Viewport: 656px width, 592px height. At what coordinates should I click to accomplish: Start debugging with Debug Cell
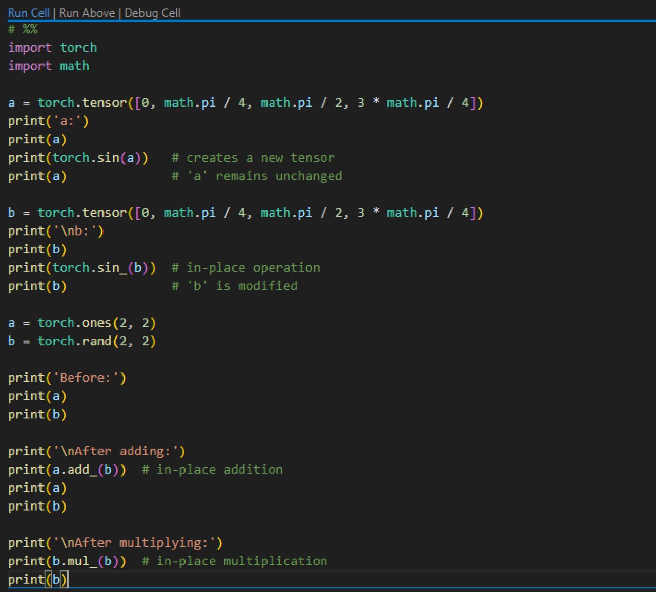[152, 13]
